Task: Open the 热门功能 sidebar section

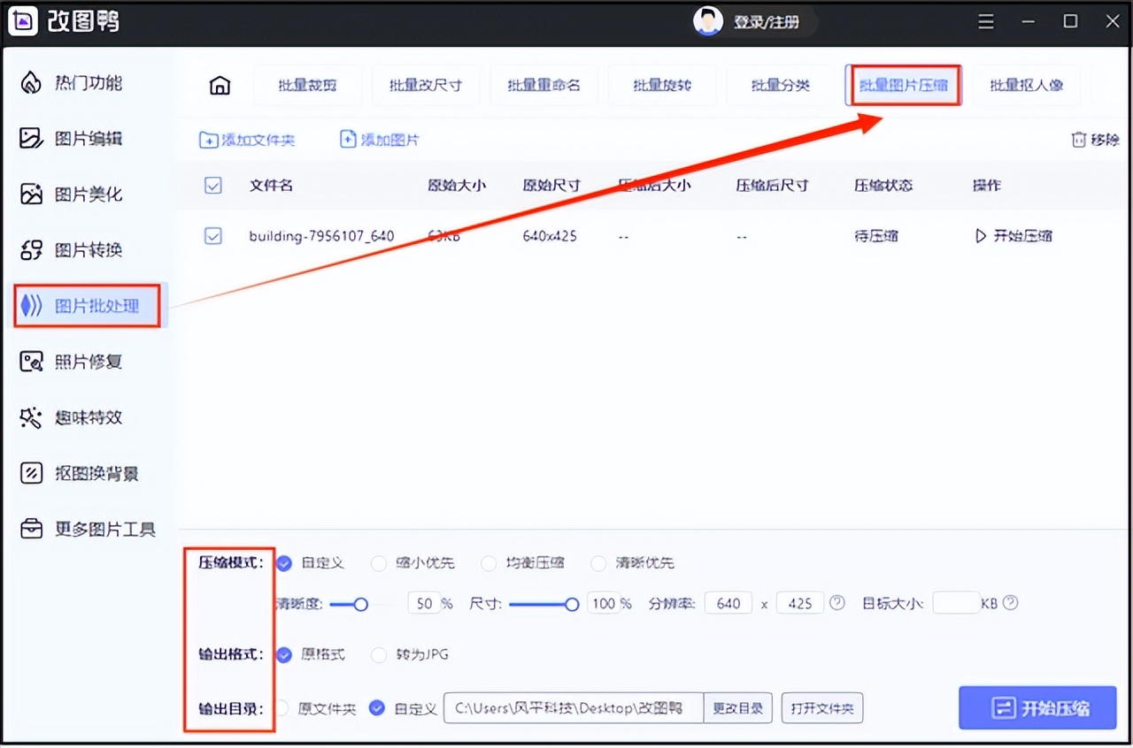Action: [x=82, y=82]
